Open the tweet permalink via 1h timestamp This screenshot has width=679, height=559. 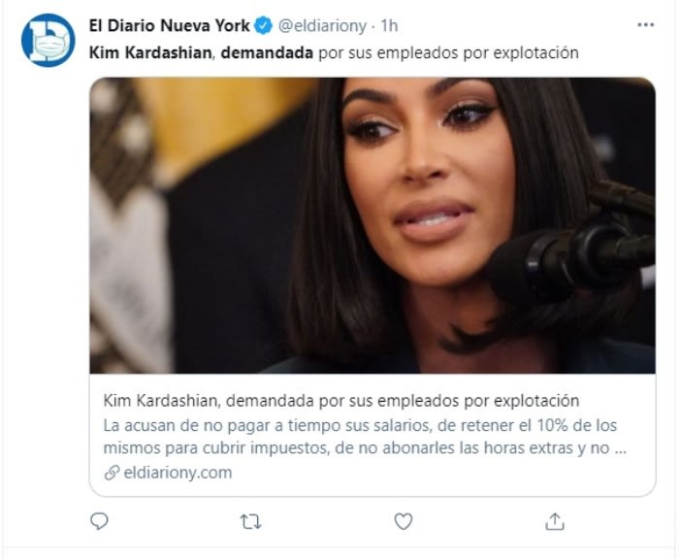tap(389, 26)
